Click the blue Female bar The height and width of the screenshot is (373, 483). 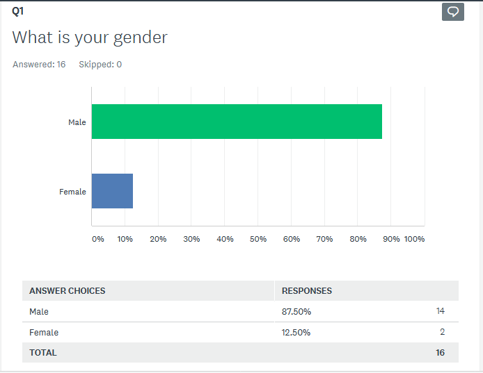point(112,191)
